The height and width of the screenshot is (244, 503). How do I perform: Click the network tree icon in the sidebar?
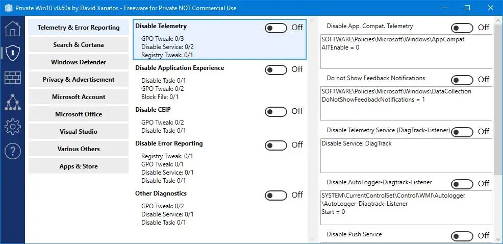tap(12, 102)
